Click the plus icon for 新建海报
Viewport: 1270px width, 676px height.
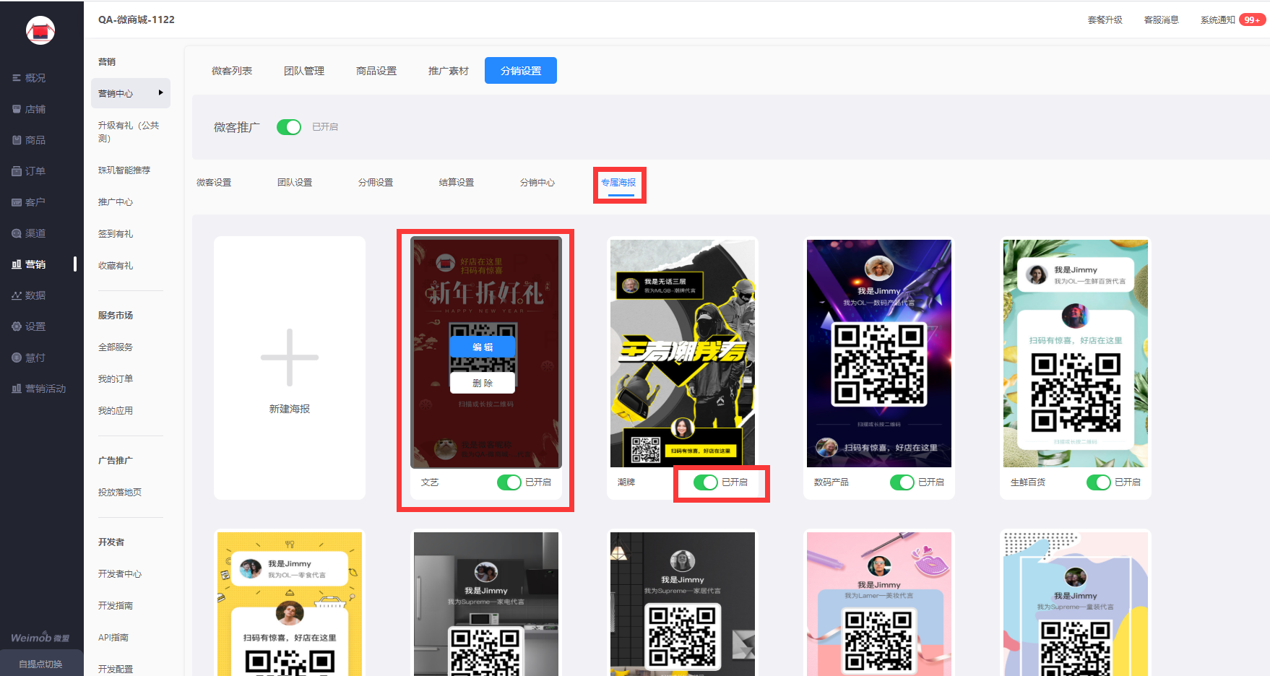290,357
